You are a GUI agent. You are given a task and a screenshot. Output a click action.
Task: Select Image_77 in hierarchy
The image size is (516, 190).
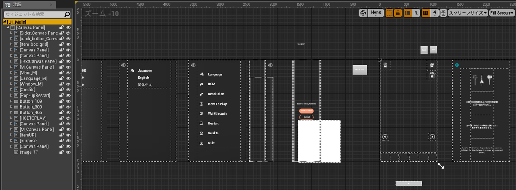(29, 152)
